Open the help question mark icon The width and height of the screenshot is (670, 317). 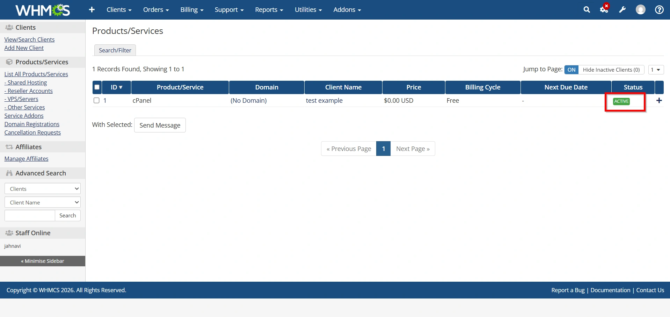pos(659,10)
